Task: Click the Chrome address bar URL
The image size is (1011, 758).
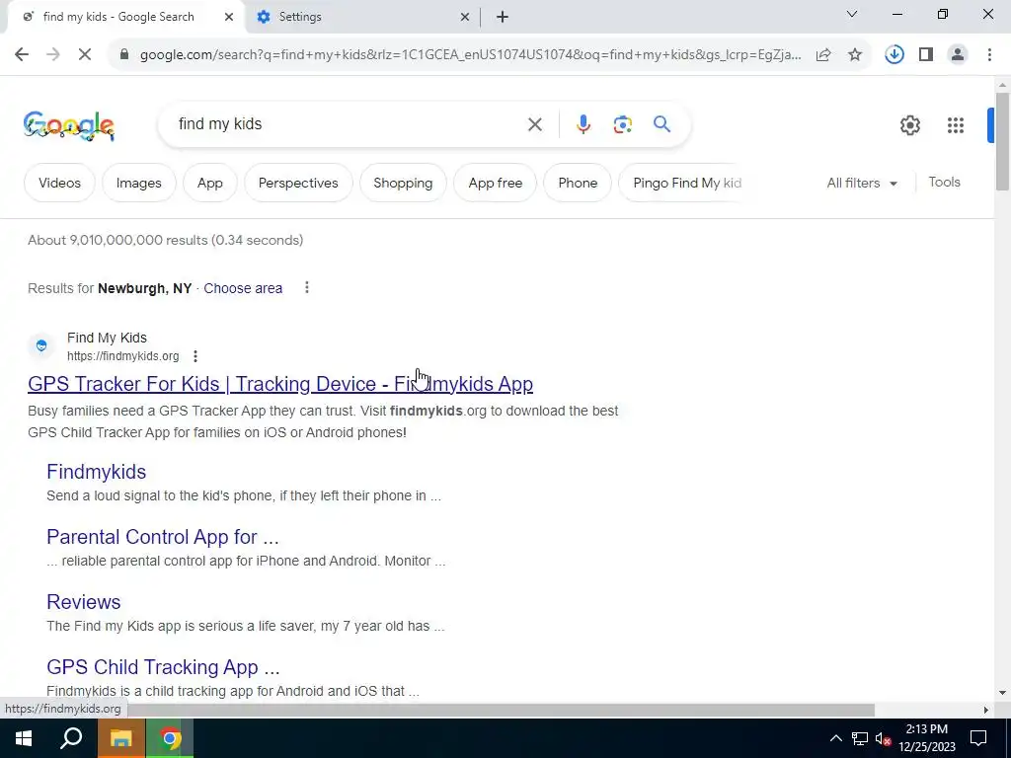Action: point(471,55)
